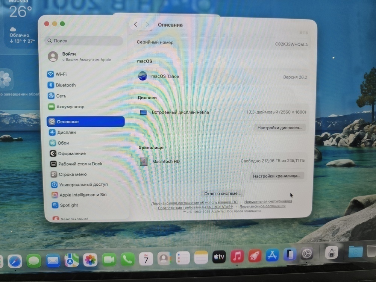Open Calendar from the Dock
376x282 pixels.
pyautogui.click(x=146, y=259)
